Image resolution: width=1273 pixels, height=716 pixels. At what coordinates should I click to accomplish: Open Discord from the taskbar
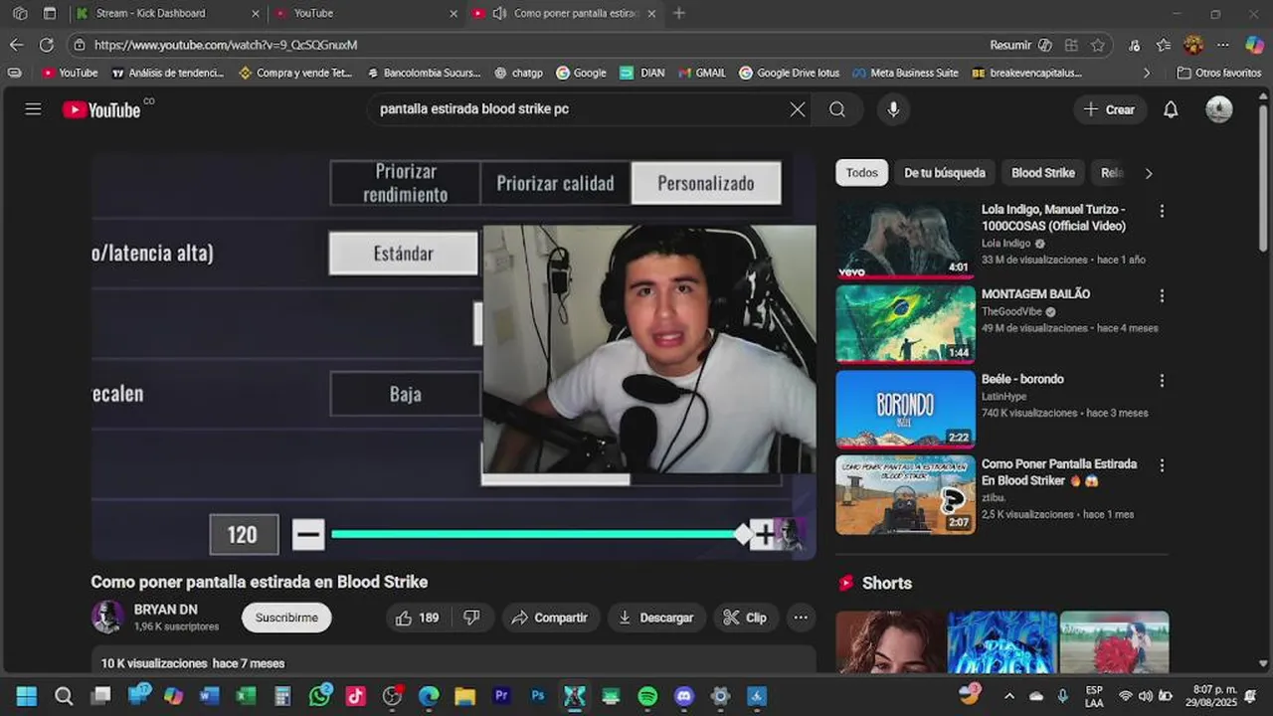(x=684, y=696)
